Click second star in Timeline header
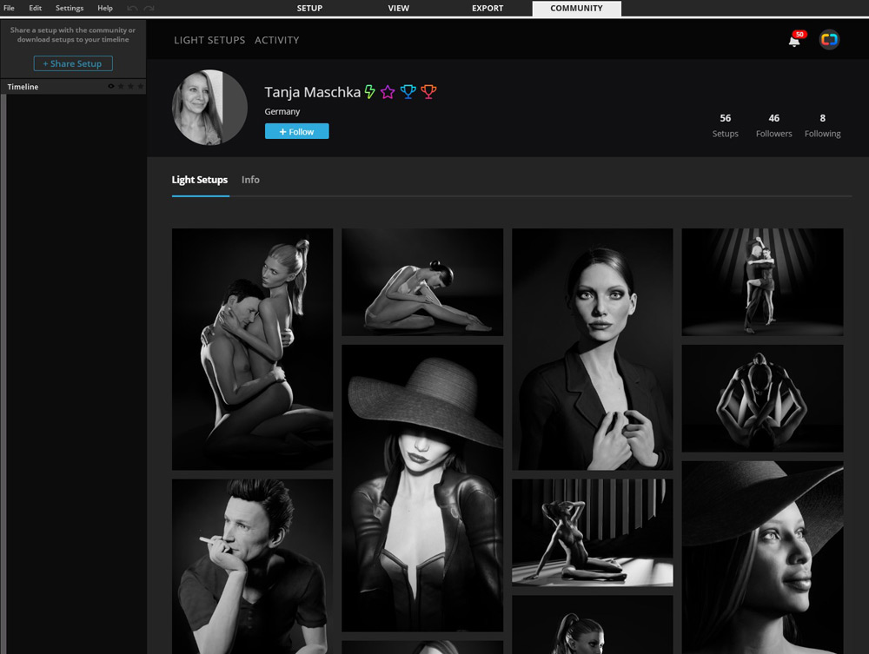869x654 pixels. coord(131,86)
